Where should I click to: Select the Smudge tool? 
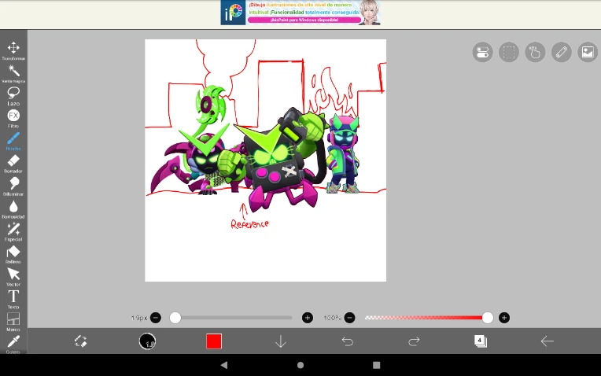pos(13,186)
